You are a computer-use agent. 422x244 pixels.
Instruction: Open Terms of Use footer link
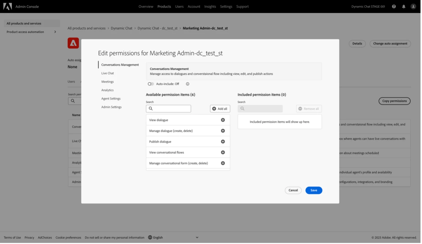(x=13, y=238)
